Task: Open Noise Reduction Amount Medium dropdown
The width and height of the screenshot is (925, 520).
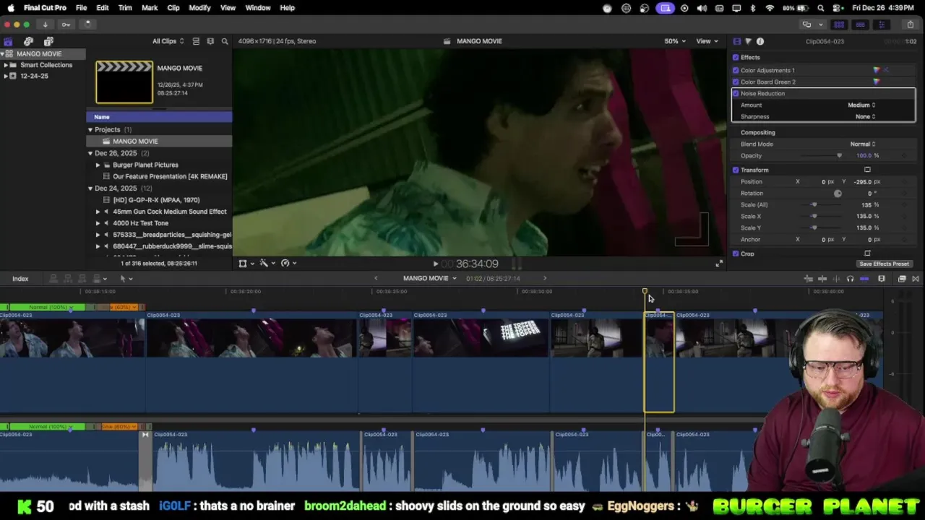Action: [x=861, y=105]
